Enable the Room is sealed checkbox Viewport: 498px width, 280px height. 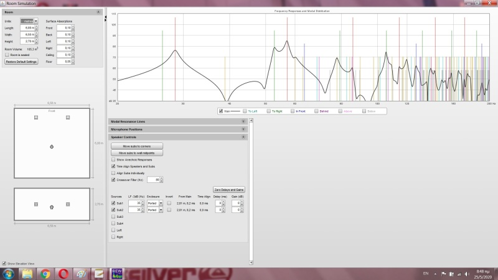(7, 55)
